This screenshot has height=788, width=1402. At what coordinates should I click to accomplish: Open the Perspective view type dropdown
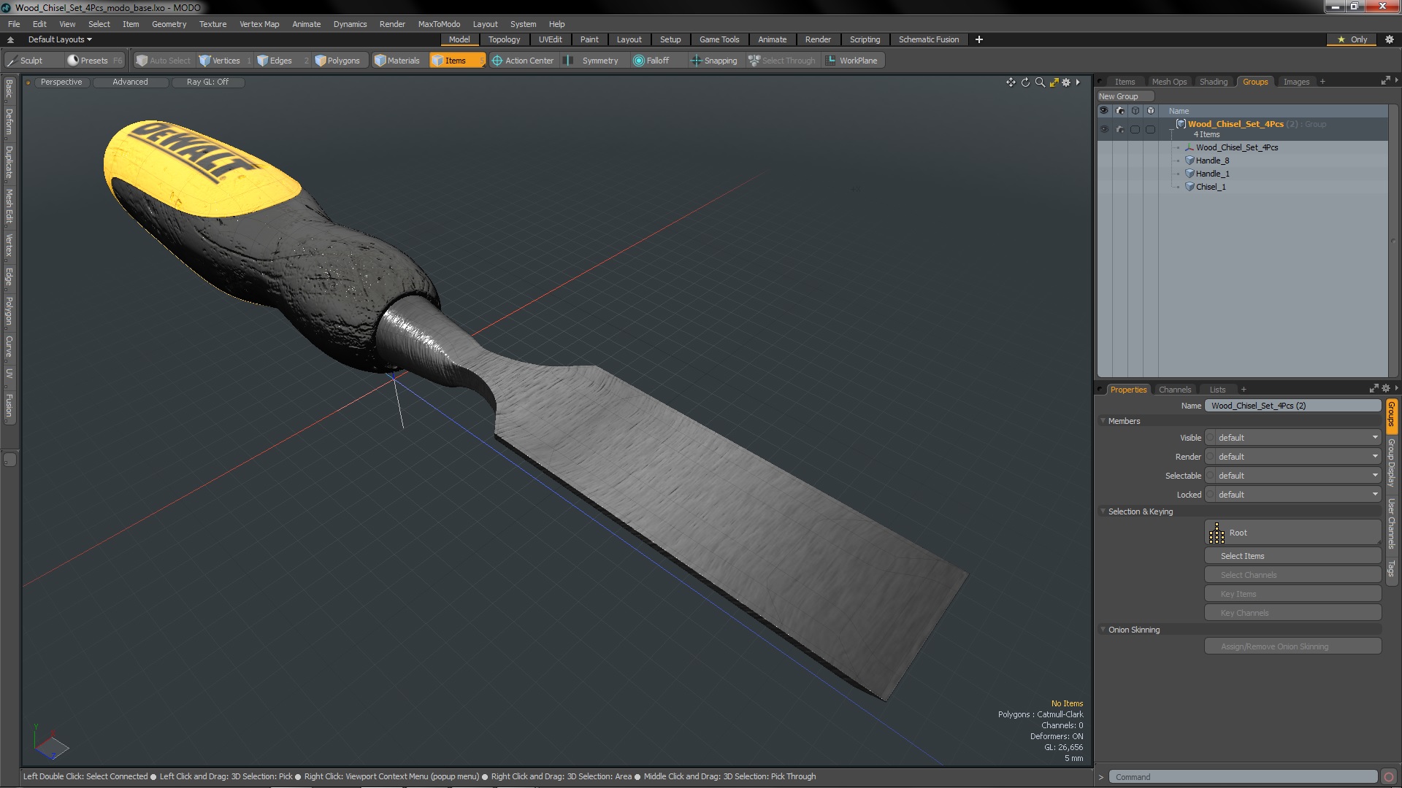tap(61, 82)
